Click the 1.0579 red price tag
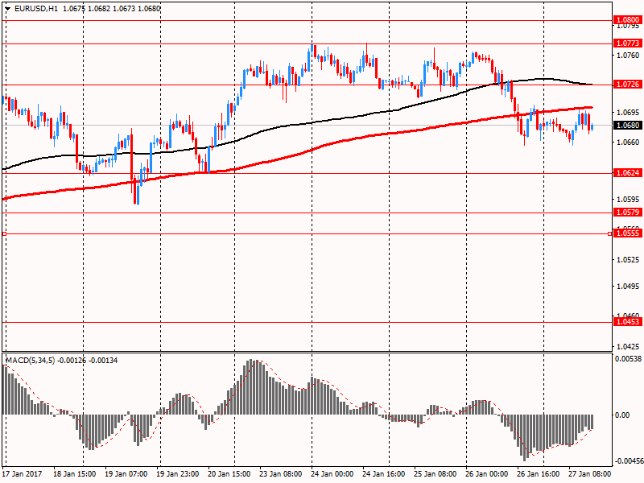 tap(627, 213)
